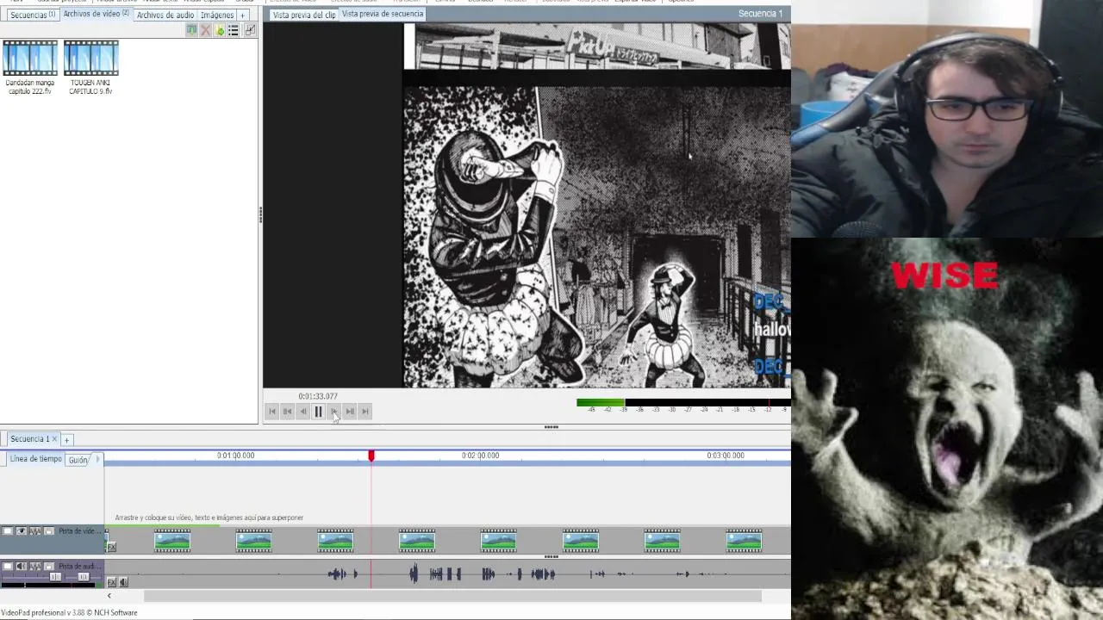Click the audio waveform clip near the playhead

343,574
